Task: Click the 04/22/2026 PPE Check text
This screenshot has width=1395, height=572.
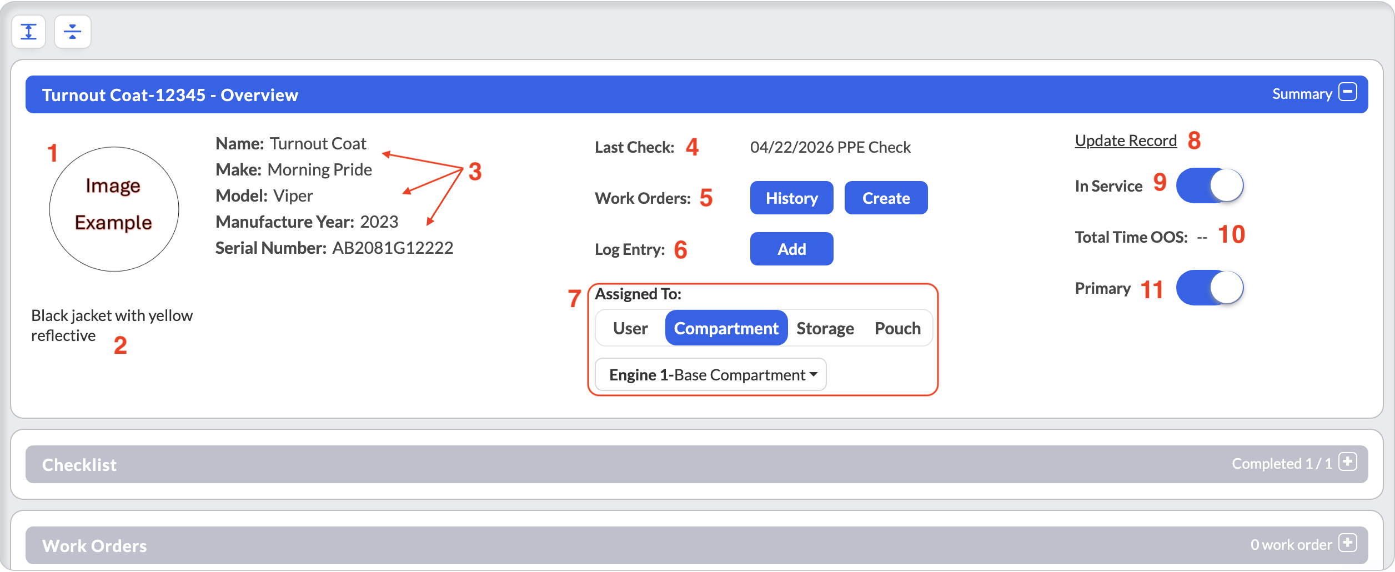Action: (x=830, y=147)
